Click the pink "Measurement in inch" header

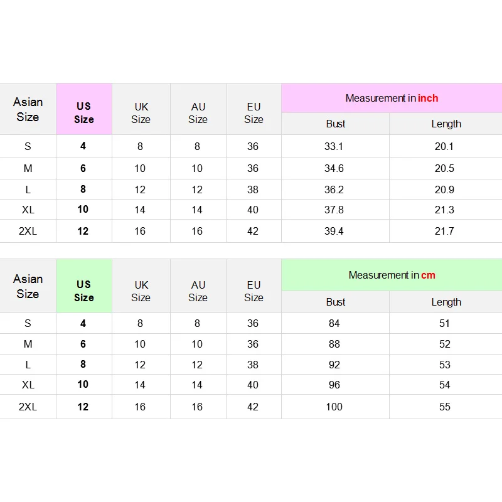tap(392, 98)
